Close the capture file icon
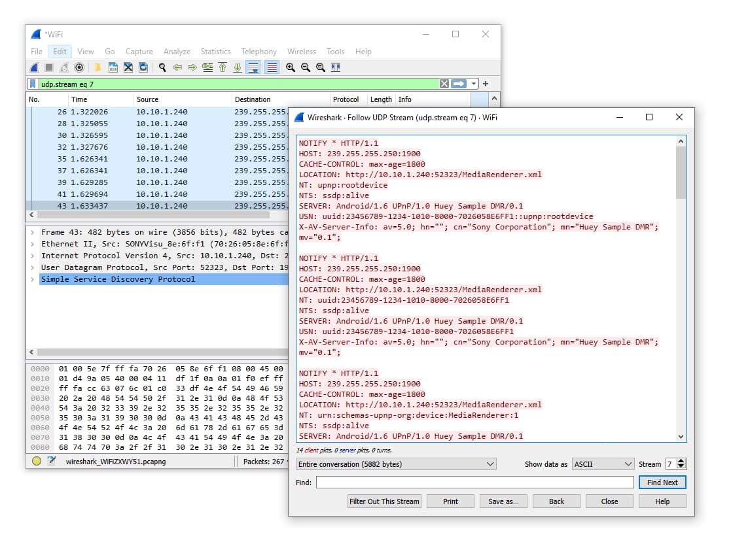Screen dimensions: 731x542 [x=128, y=67]
